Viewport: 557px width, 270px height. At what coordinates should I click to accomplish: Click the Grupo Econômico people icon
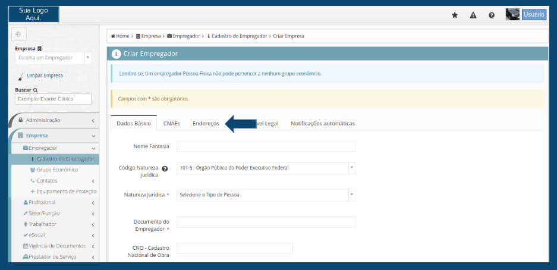coord(33,170)
